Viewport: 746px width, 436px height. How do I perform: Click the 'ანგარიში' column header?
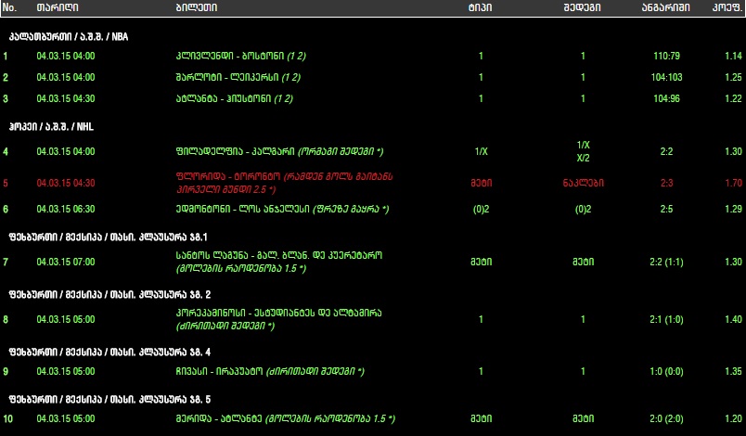(x=665, y=7)
